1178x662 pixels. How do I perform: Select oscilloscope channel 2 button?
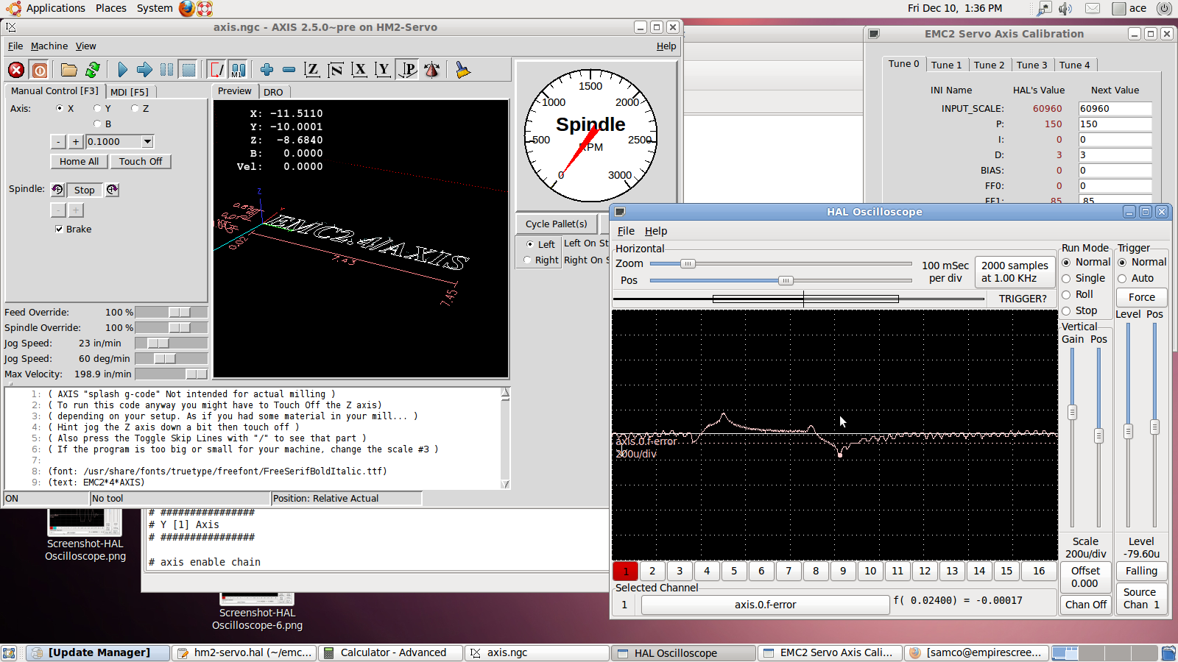pyautogui.click(x=652, y=571)
